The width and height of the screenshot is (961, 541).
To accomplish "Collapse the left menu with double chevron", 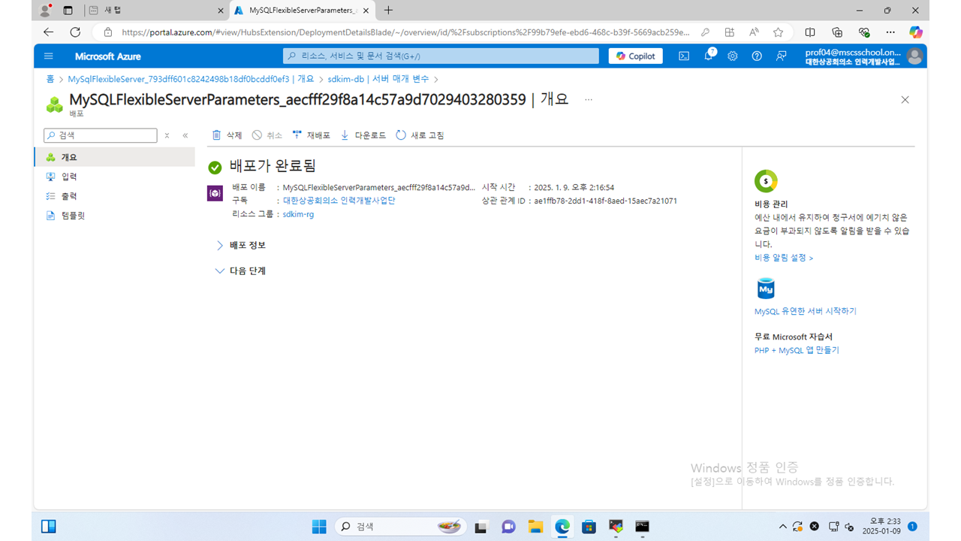I will (x=185, y=135).
